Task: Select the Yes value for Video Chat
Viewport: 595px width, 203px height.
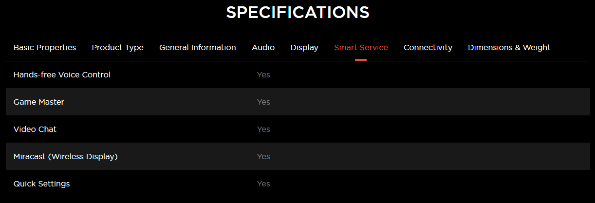Action: pyautogui.click(x=263, y=129)
